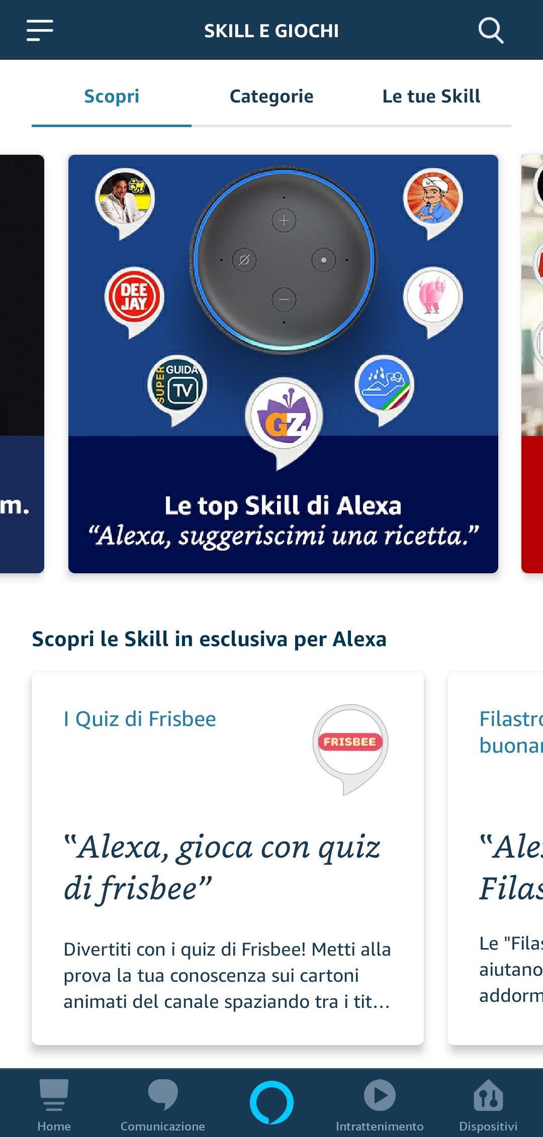
Task: Open Intrattenimento play icon
Action: [x=380, y=1095]
